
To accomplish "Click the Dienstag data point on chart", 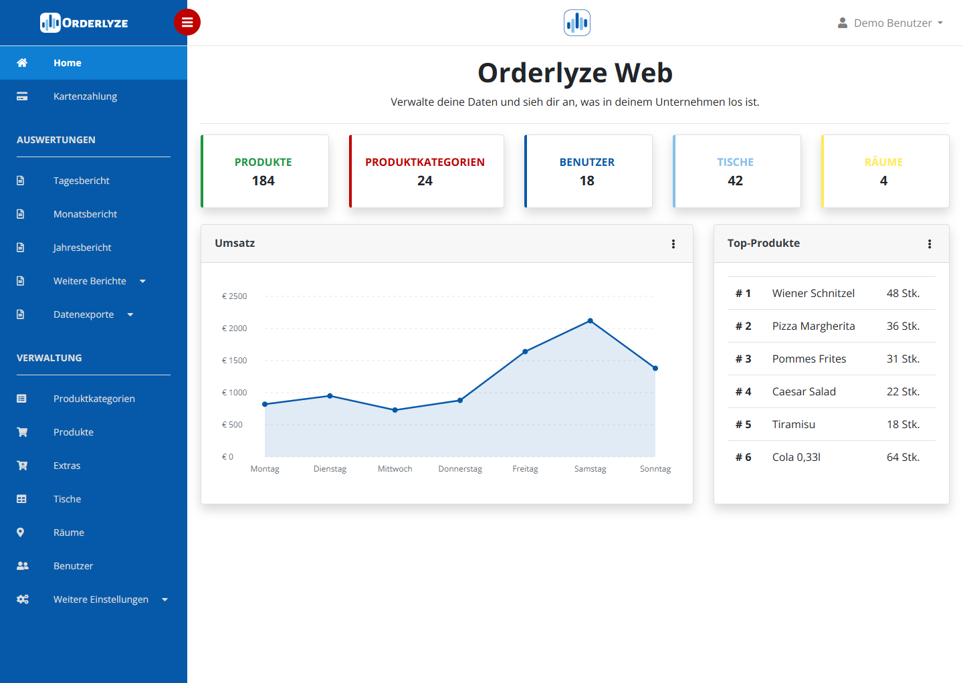I will (x=330, y=396).
